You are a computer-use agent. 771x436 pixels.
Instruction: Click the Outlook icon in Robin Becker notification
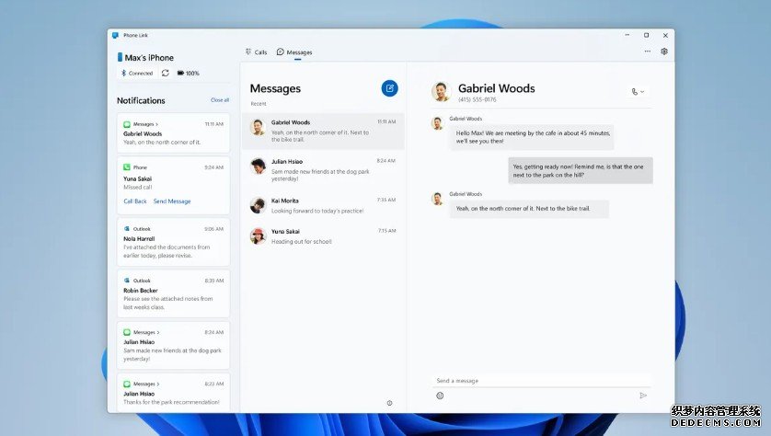[x=127, y=281]
